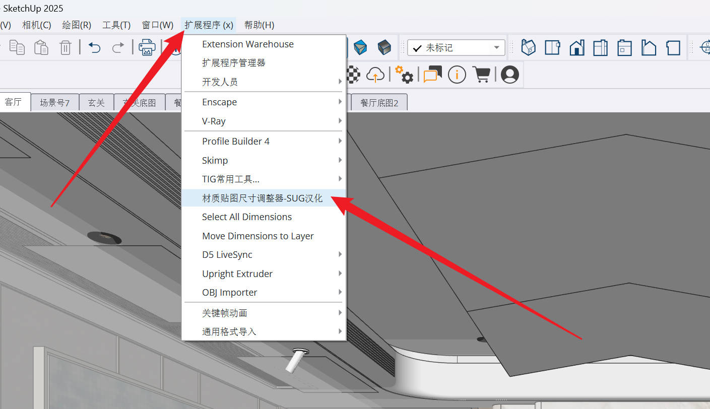This screenshot has height=409, width=710.
Task: Open the orange info circle icon
Action: [457, 75]
